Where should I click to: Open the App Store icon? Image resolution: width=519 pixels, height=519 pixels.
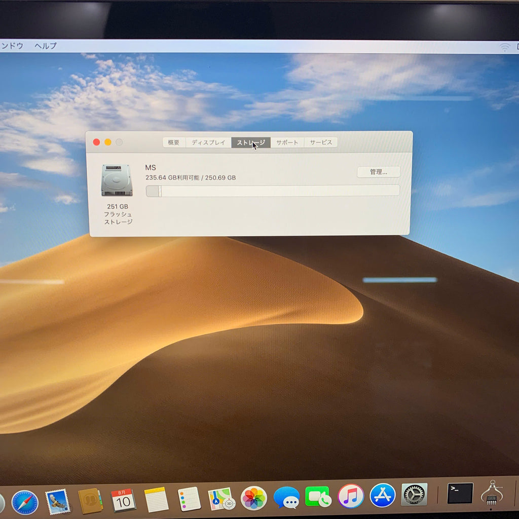[382, 495]
